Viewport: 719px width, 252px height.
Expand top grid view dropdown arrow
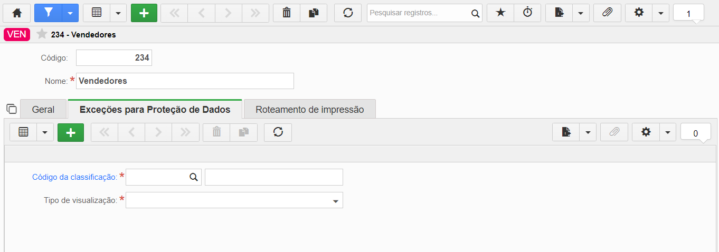tap(118, 13)
